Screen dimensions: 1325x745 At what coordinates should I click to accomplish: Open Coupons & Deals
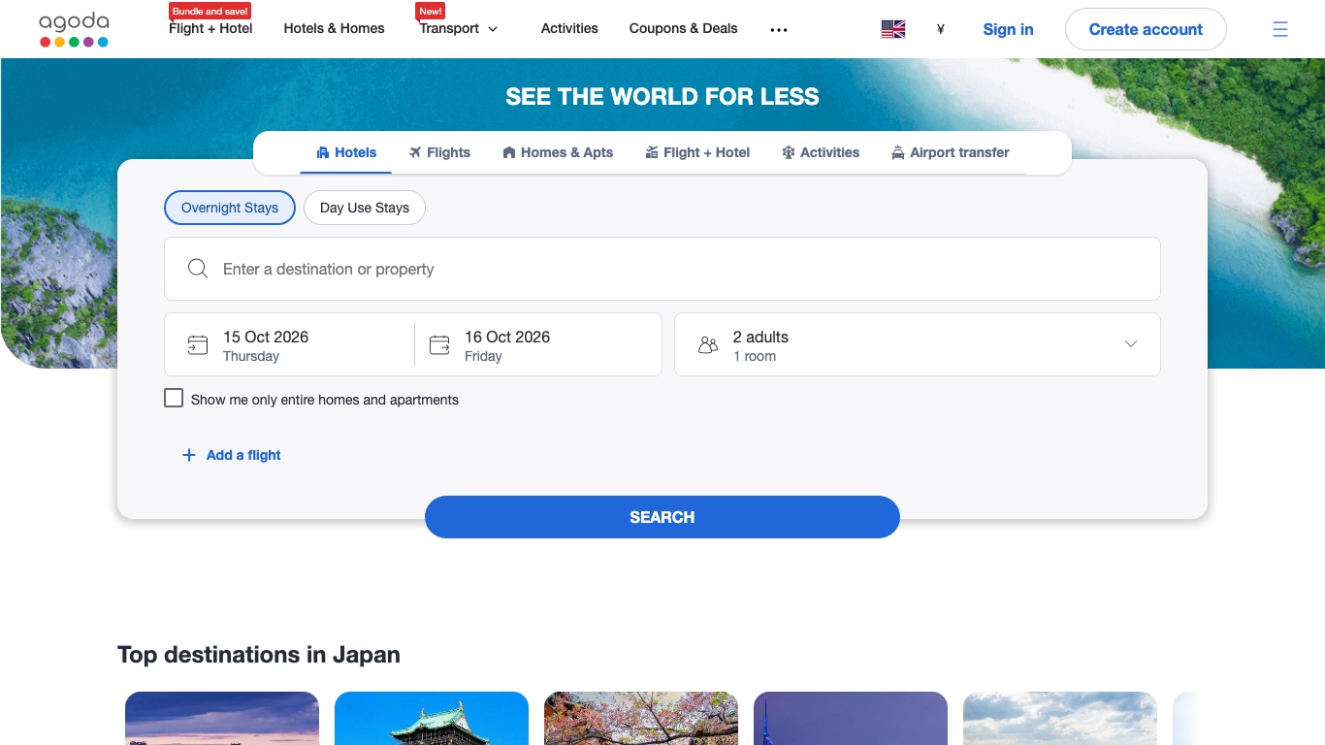pyautogui.click(x=683, y=29)
